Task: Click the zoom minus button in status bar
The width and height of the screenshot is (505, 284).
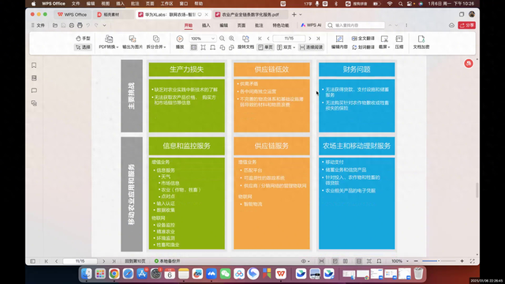Action: [416, 261]
